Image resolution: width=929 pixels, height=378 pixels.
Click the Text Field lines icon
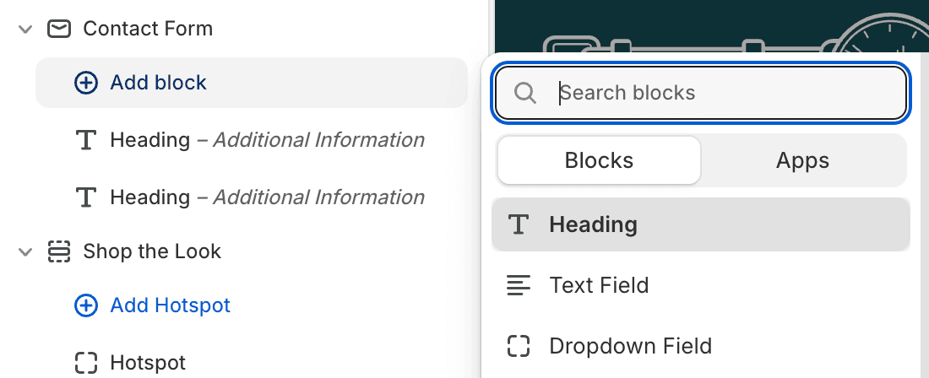click(519, 285)
